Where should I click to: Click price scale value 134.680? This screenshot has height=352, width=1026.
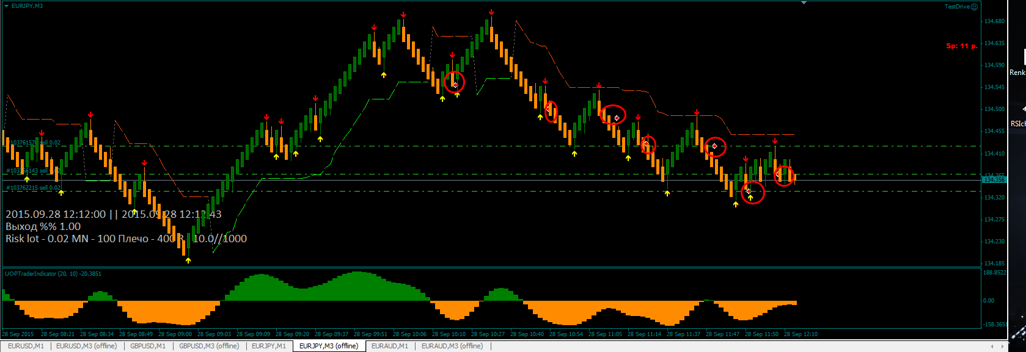(994, 21)
